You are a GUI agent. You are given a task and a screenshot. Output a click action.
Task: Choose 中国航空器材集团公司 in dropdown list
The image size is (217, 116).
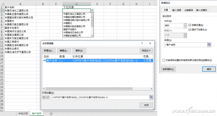point(77,17)
